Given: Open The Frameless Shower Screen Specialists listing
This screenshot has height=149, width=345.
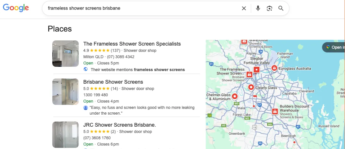Looking at the screenshot, I should click(132, 44).
